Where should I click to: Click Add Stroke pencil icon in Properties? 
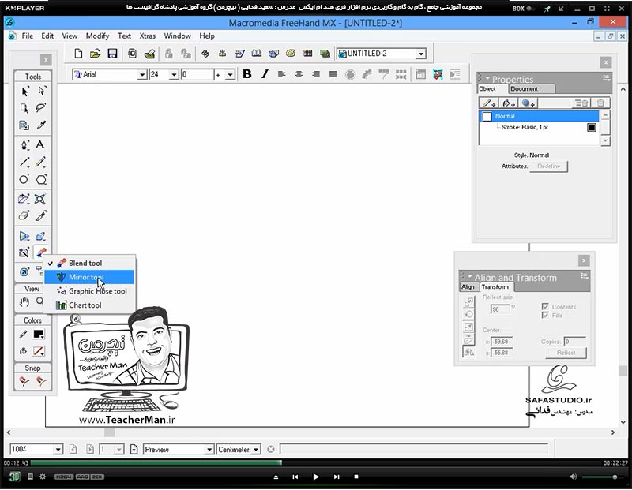click(488, 103)
